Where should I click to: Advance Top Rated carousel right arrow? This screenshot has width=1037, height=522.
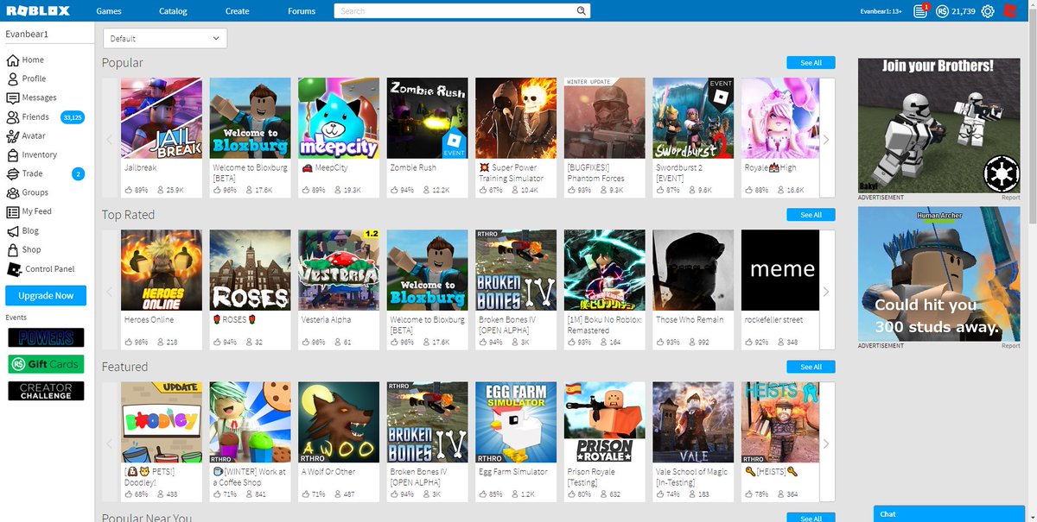[x=827, y=292]
